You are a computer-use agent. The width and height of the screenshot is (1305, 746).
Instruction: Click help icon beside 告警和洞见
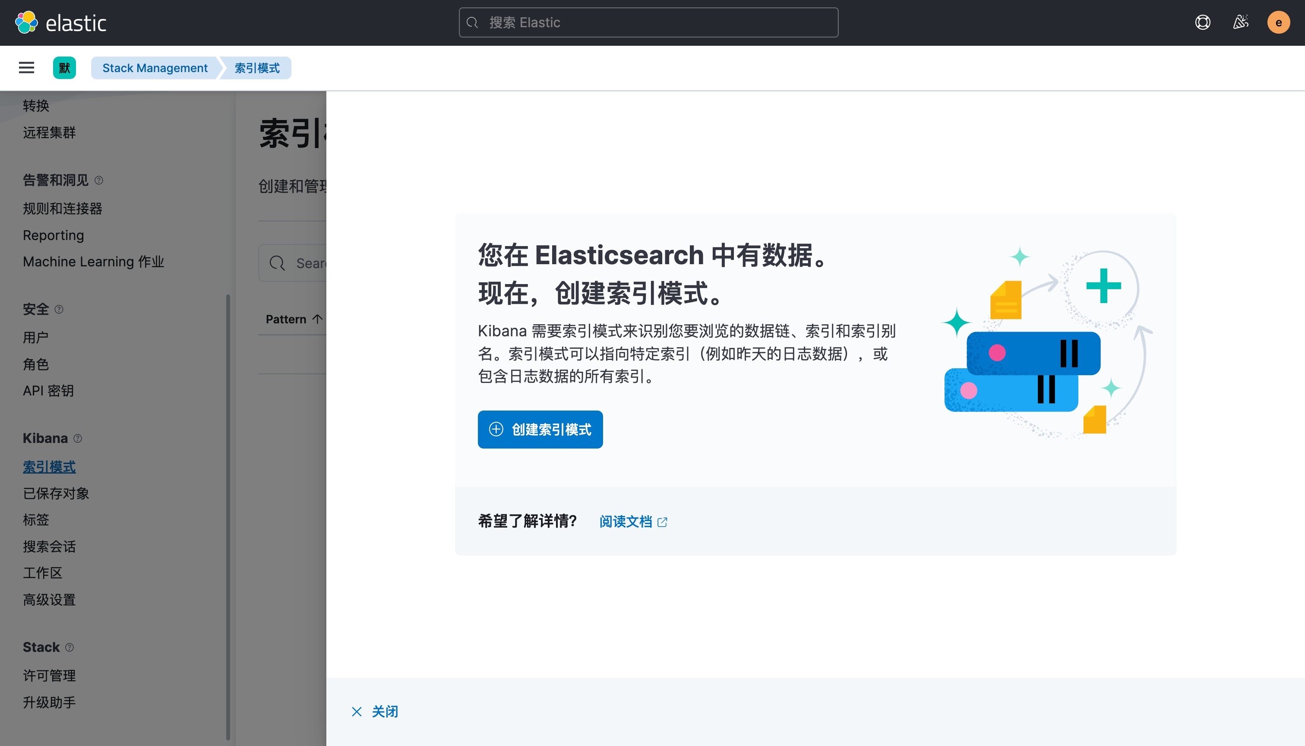[99, 180]
